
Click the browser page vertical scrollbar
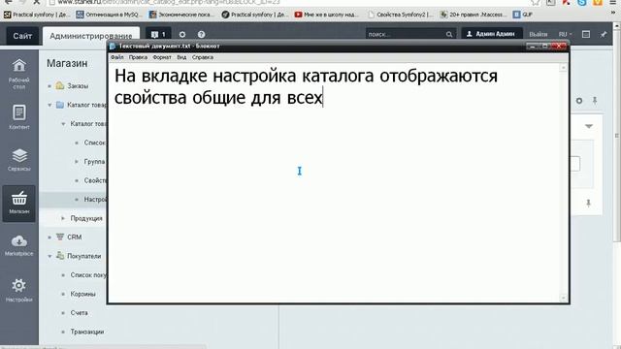point(617,135)
